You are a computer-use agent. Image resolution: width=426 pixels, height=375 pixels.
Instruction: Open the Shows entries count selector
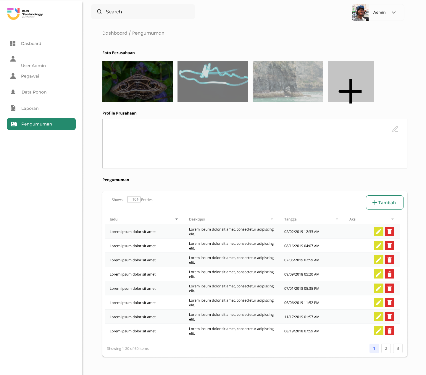point(134,199)
